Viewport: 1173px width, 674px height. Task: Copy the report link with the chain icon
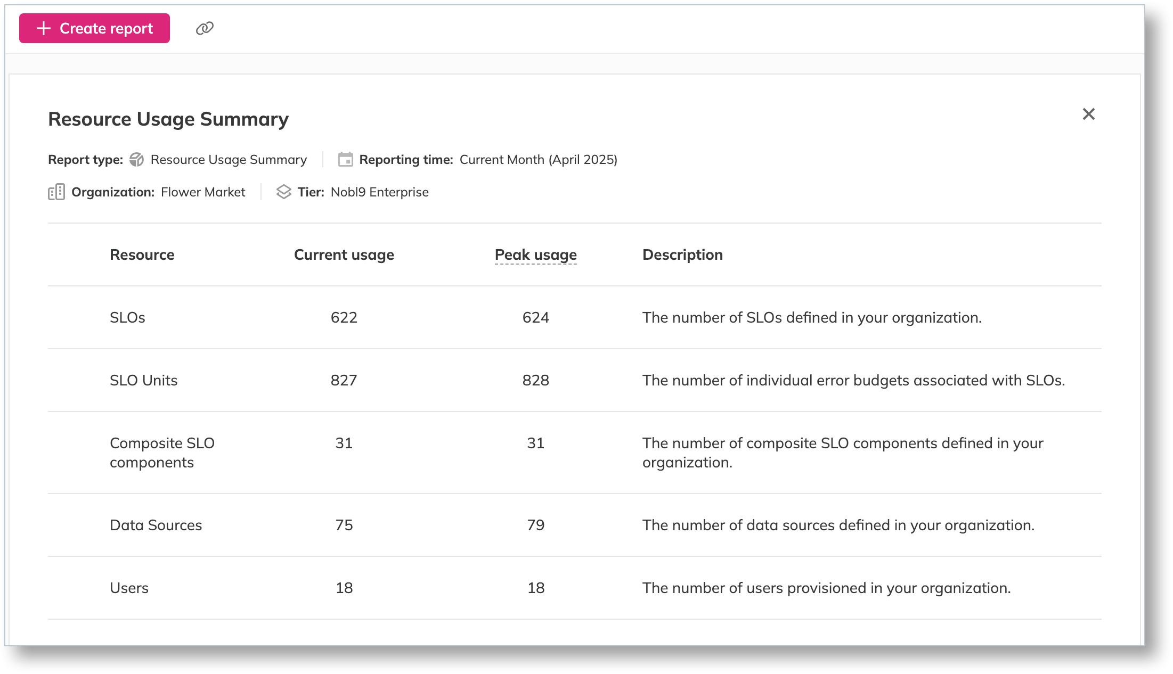tap(205, 28)
